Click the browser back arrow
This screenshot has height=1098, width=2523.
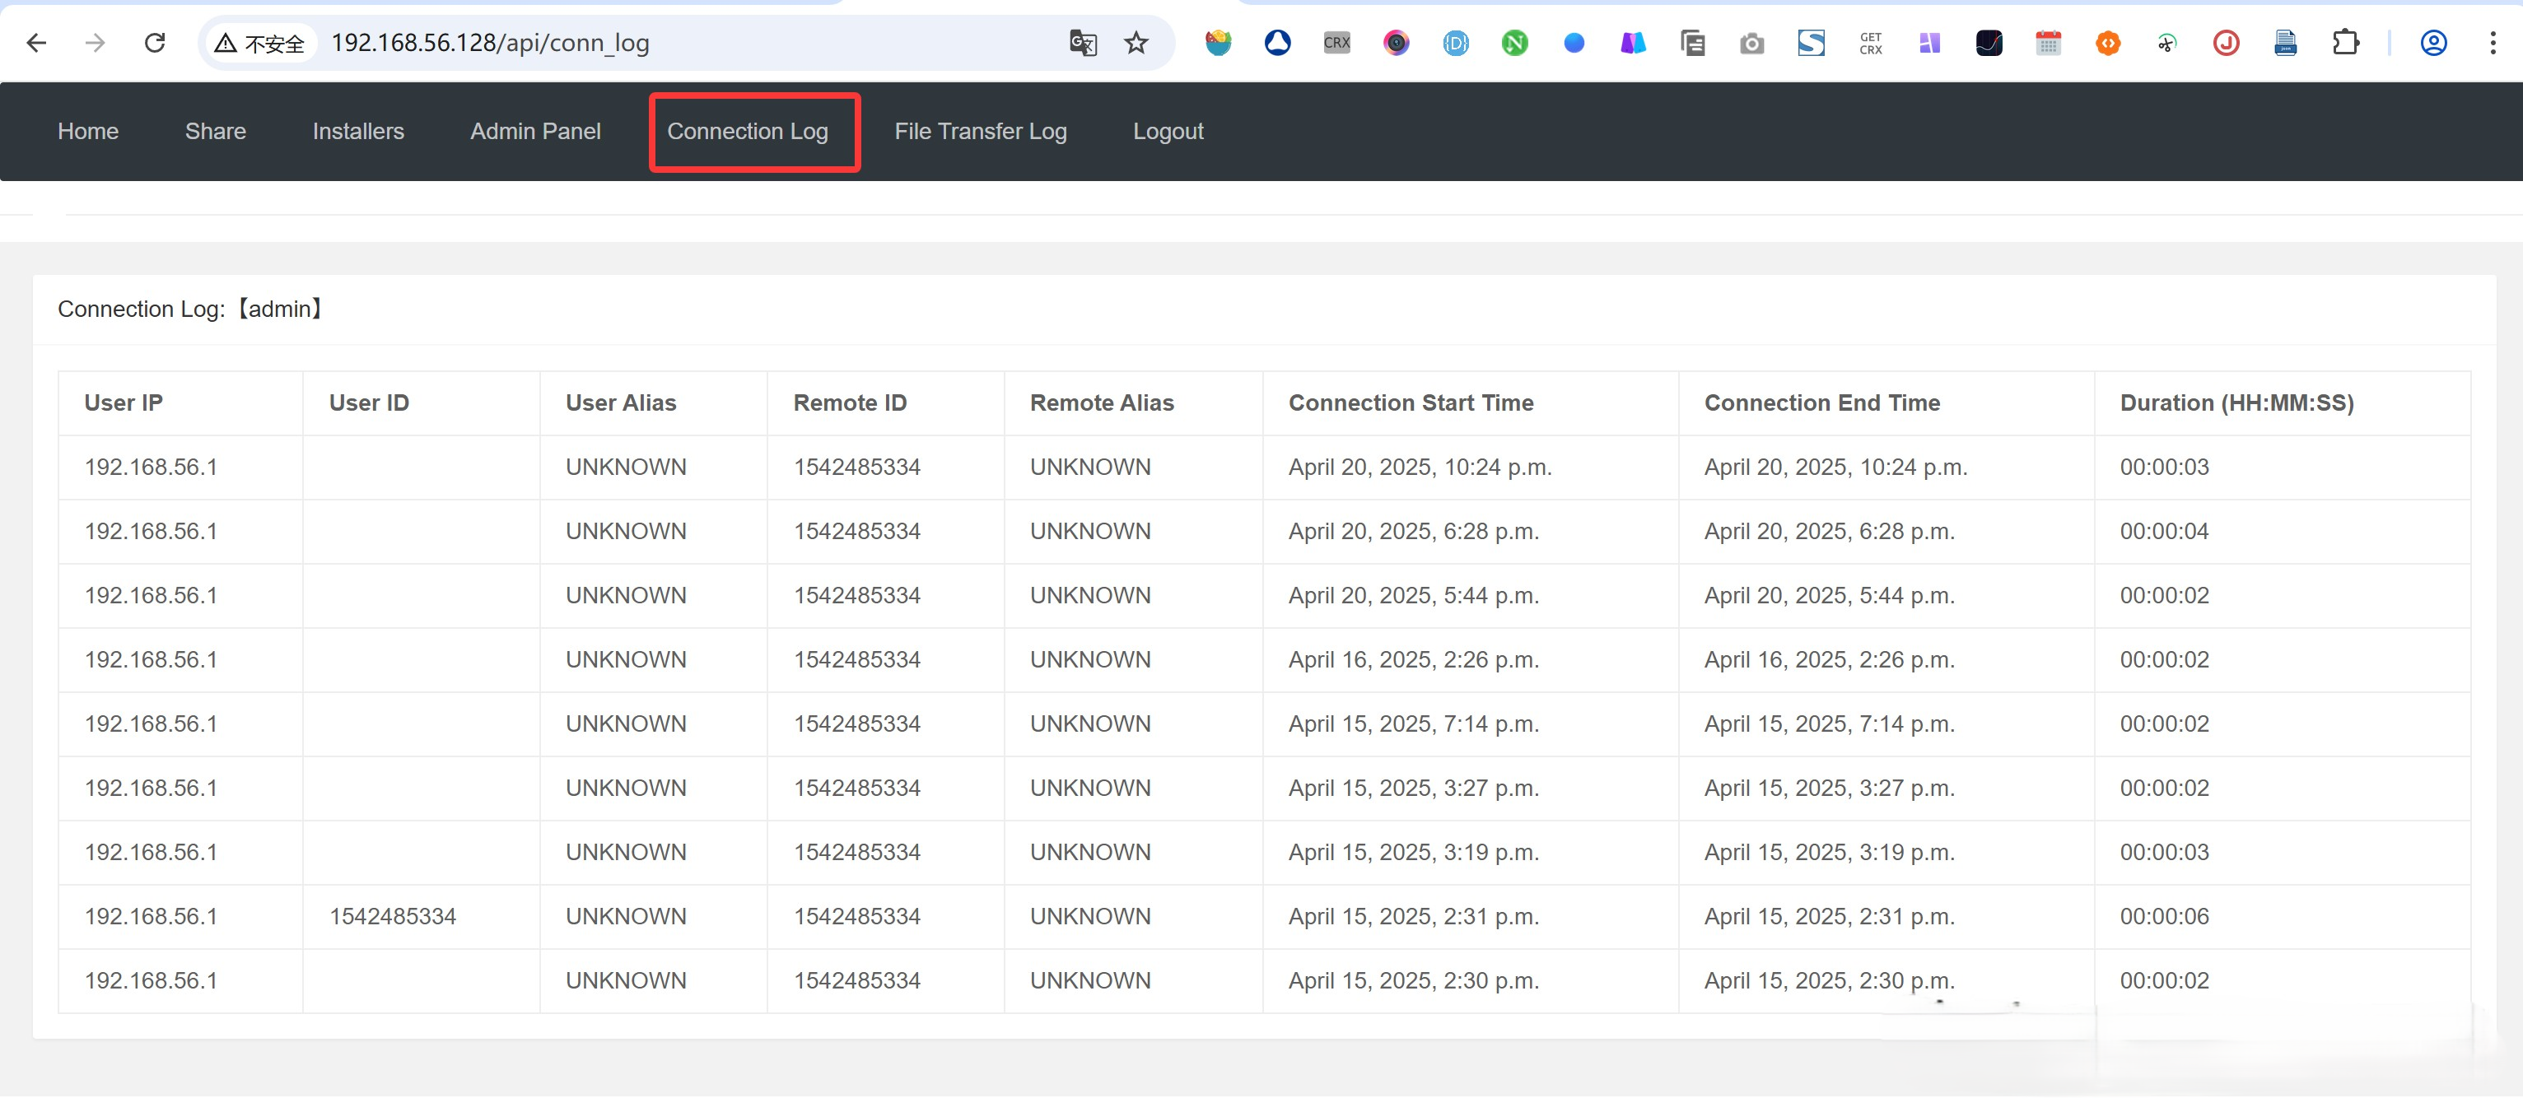tap(36, 43)
